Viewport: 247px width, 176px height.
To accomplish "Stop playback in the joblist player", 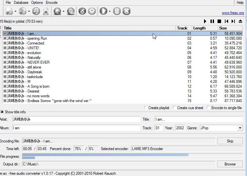I will [x=219, y=21].
